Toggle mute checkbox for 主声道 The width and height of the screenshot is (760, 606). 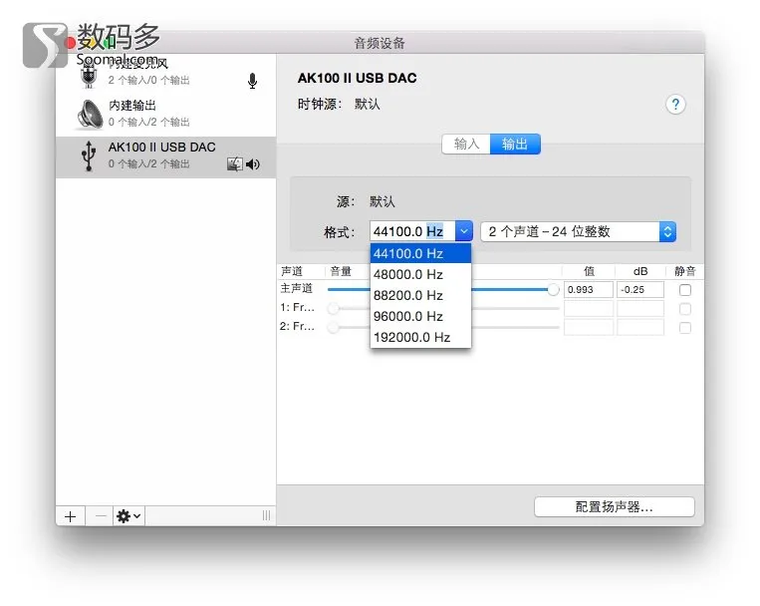tap(685, 290)
